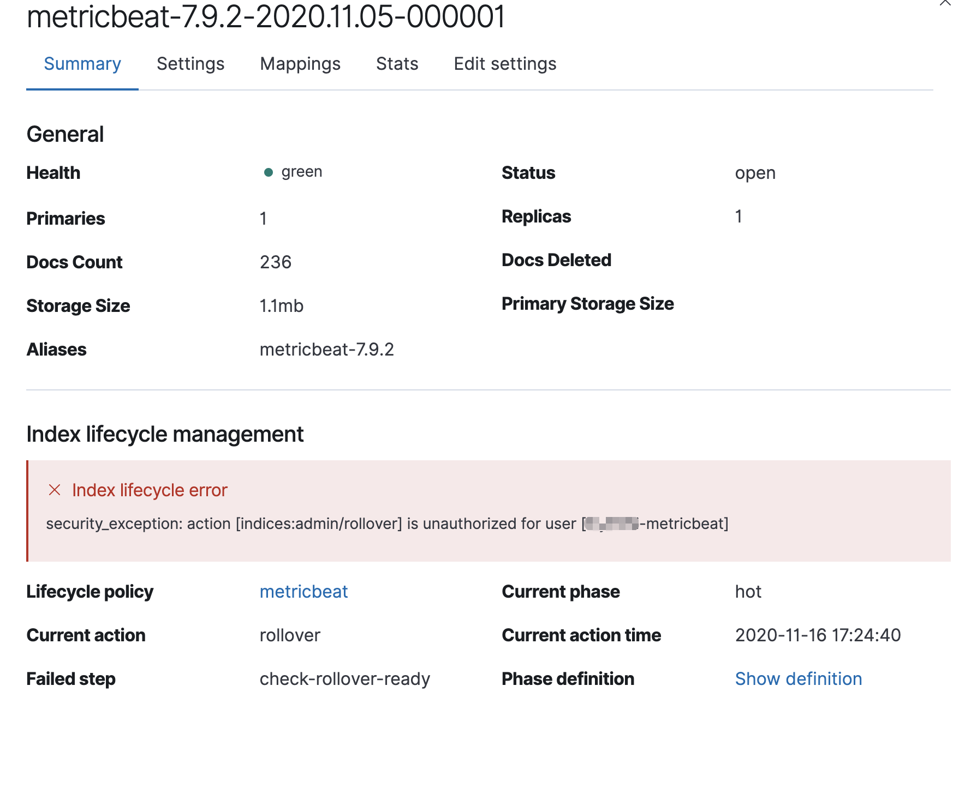Click the 'Replicas' label

536,216
